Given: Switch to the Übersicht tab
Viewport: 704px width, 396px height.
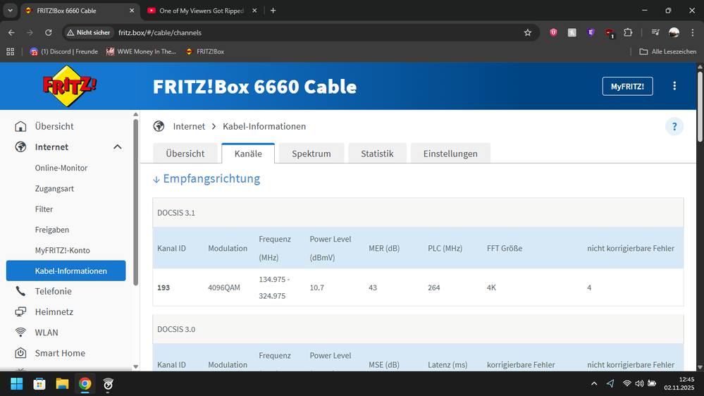Looking at the screenshot, I should pos(185,154).
